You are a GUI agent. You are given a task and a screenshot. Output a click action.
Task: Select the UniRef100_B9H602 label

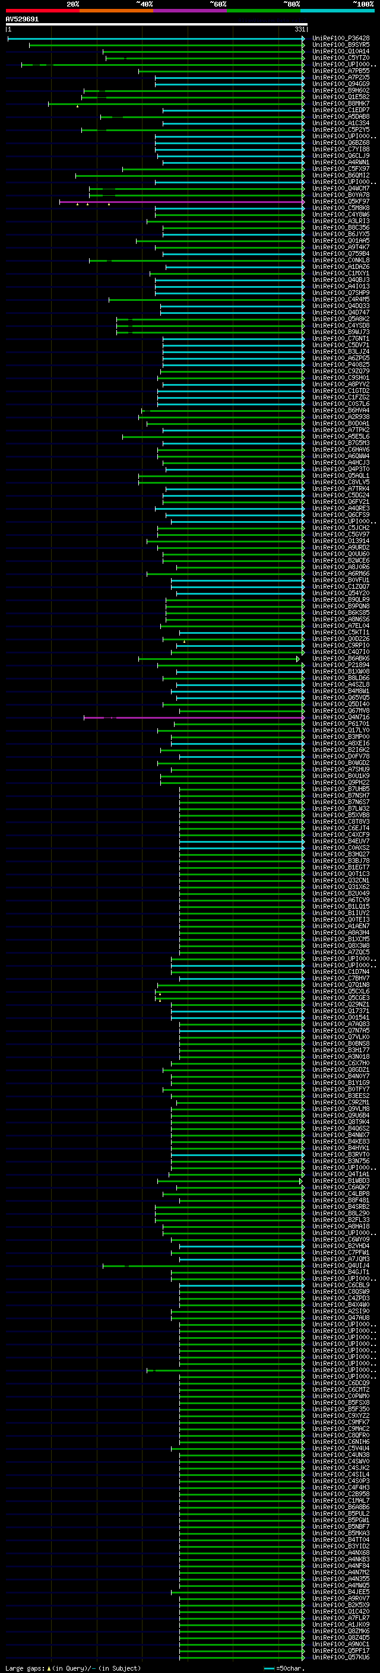tap(340, 90)
